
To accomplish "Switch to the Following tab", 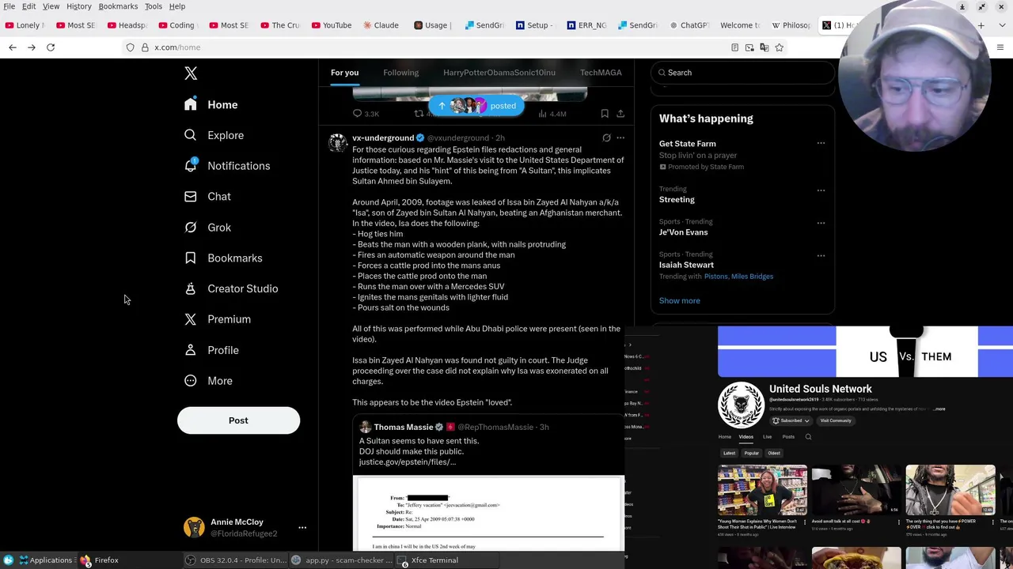I will point(400,73).
